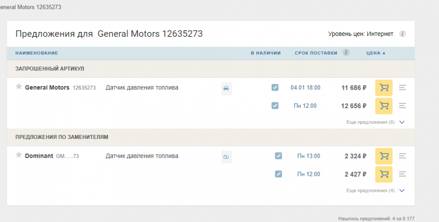Add the 12 656 ₽ offer to cart
Screen dimensions: 439x222
[384, 106]
